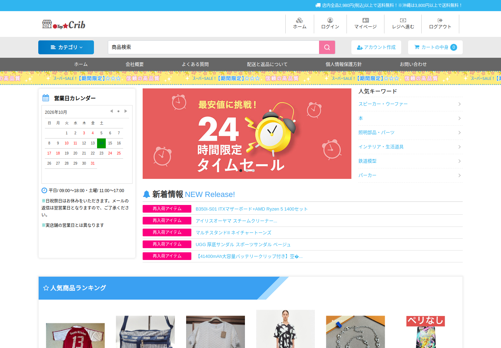Show previous month in calendar
This screenshot has height=348, width=501.
point(111,111)
